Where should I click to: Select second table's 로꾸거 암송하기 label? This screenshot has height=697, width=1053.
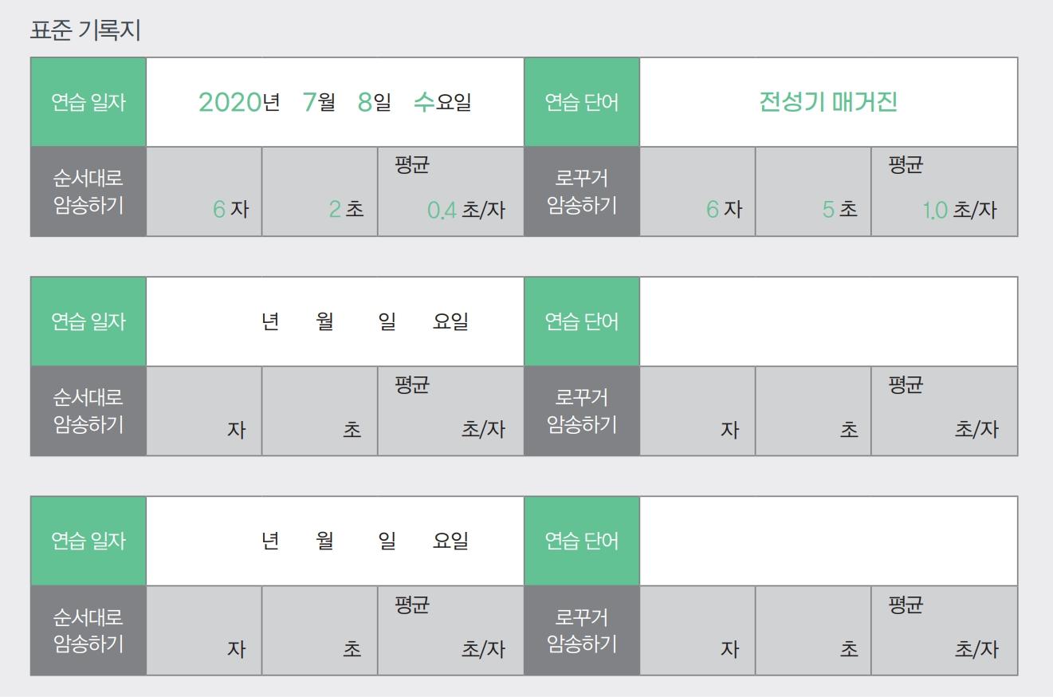point(582,412)
